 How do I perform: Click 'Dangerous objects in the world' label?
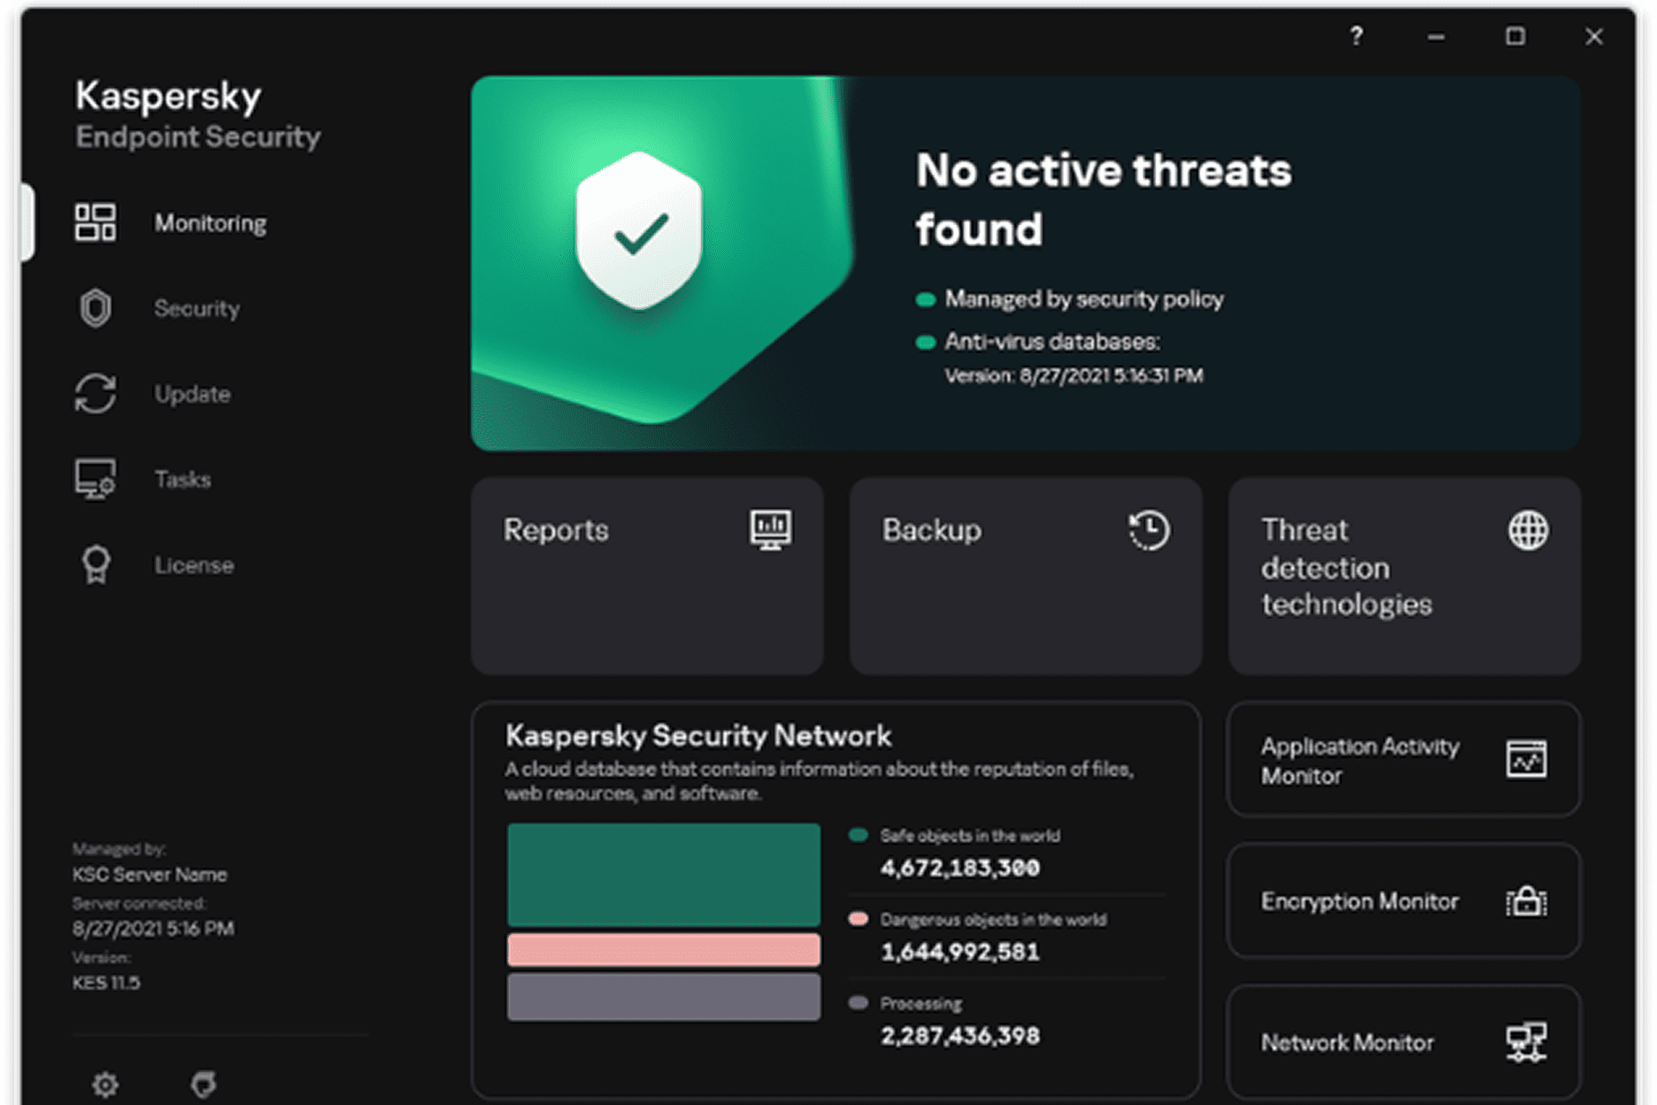point(993,920)
